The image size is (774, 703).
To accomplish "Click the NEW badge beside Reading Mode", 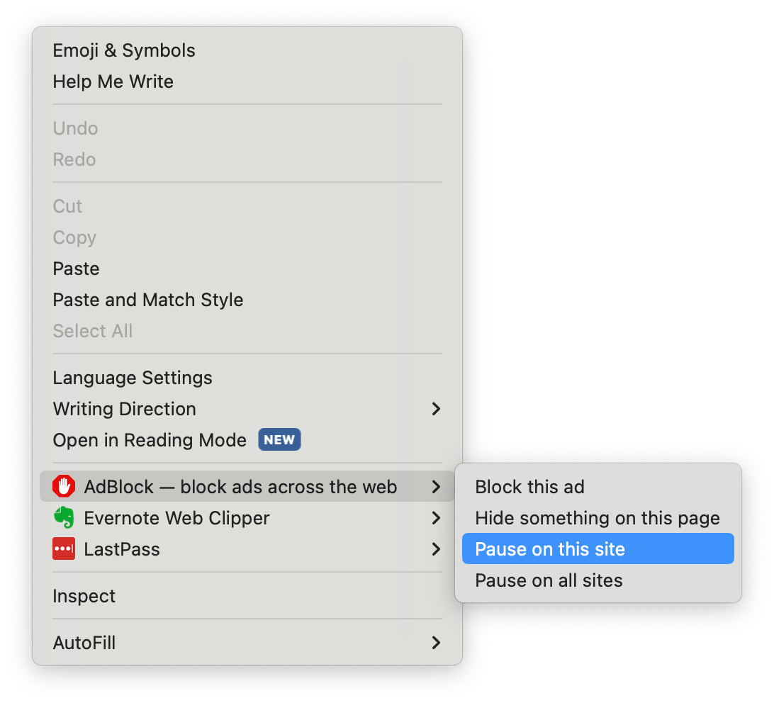I will (x=279, y=440).
